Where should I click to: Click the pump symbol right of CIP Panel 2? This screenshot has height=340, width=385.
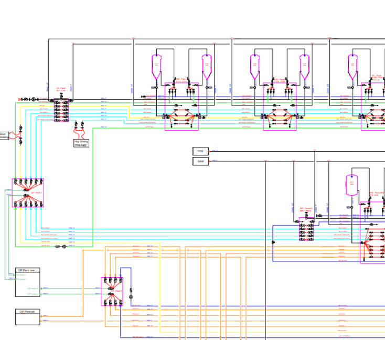click(131, 296)
